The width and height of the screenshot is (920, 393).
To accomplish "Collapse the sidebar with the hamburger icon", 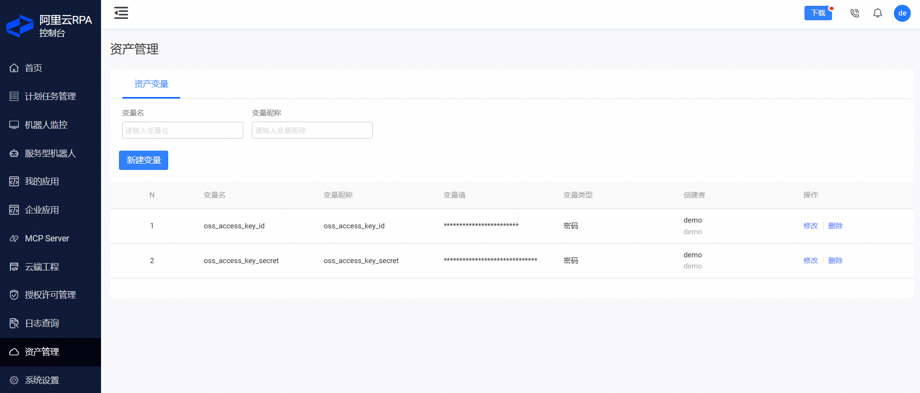I will tap(121, 13).
